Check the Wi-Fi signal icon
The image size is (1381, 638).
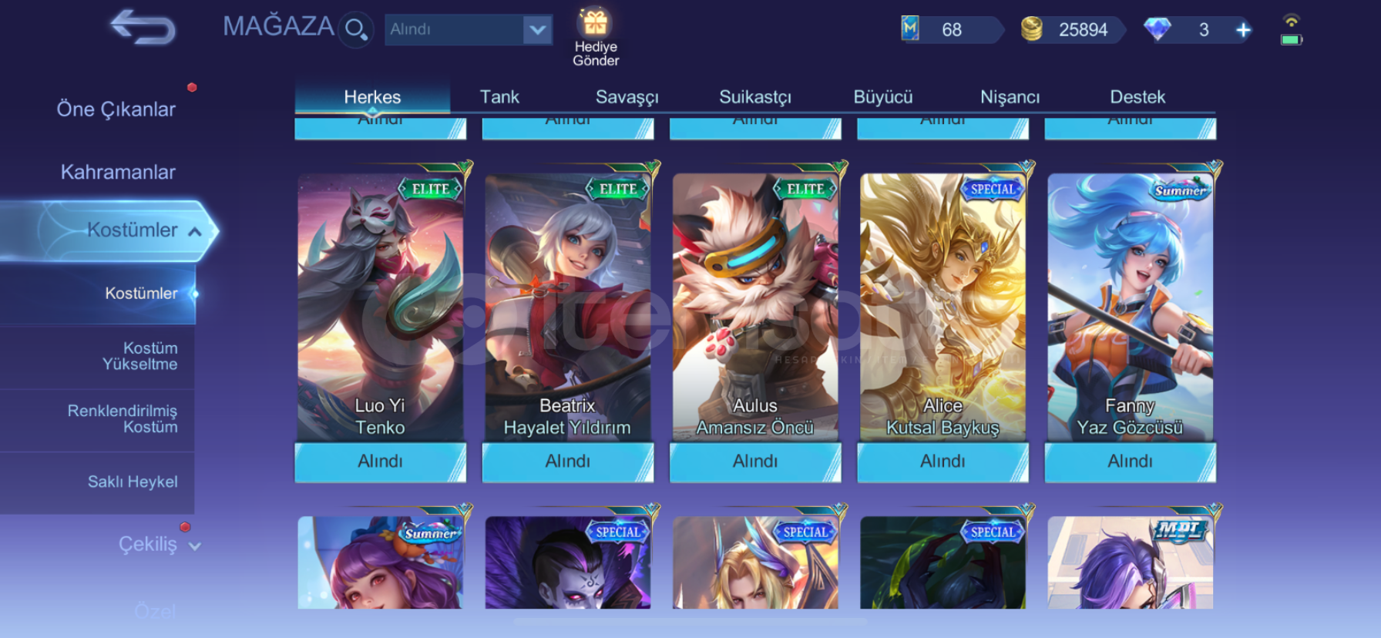click(1292, 20)
